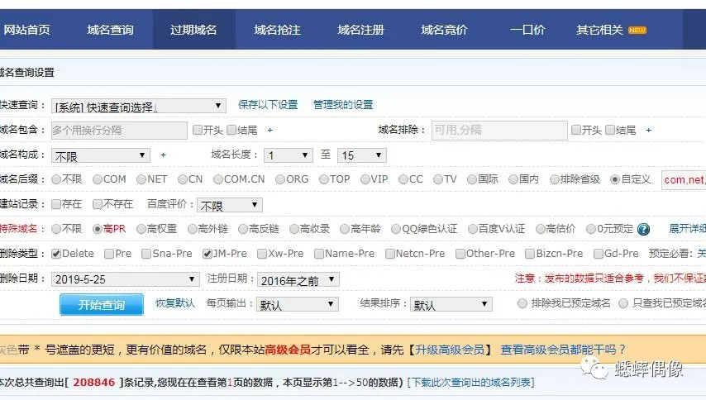Click the plus icon next to 域名构成
Screen dimensions: 706x400
tap(163, 155)
